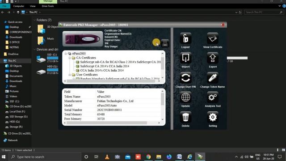286x161 pixels.
Task: Open the File tab in Explorer
Action: [x=4, y=6]
